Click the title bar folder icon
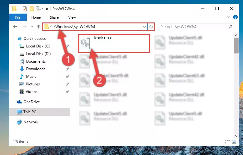This screenshot has height=155, width=243. [x=14, y=9]
